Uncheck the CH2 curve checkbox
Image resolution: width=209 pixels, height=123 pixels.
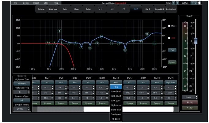[169, 38]
